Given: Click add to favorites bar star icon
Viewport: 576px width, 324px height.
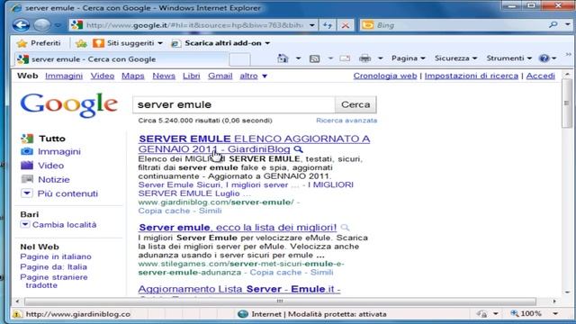Looking at the screenshot, I should pos(81,43).
